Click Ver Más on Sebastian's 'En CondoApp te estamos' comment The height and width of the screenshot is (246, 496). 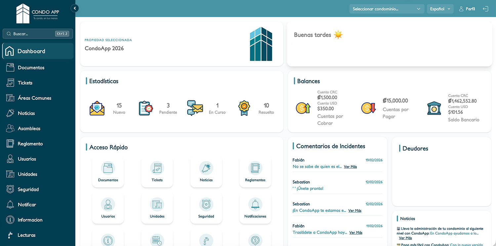[355, 211]
